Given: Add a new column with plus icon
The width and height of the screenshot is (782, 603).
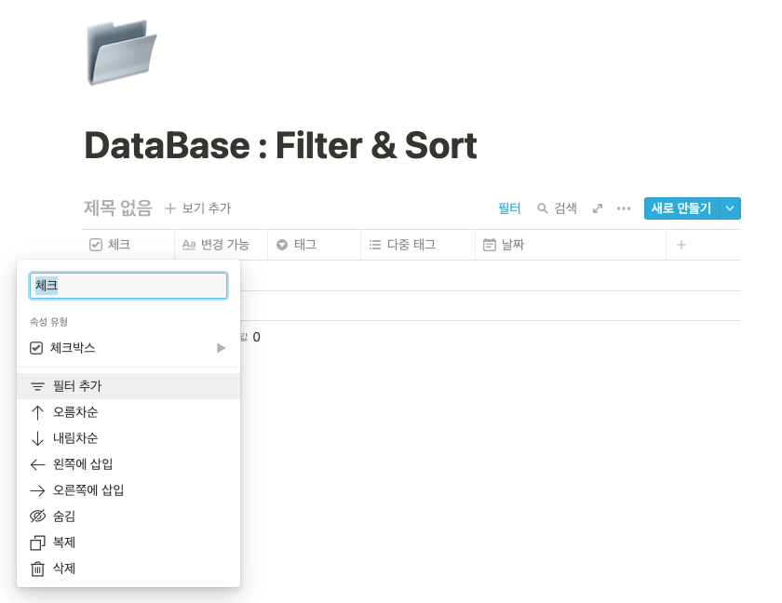Looking at the screenshot, I should [x=681, y=245].
